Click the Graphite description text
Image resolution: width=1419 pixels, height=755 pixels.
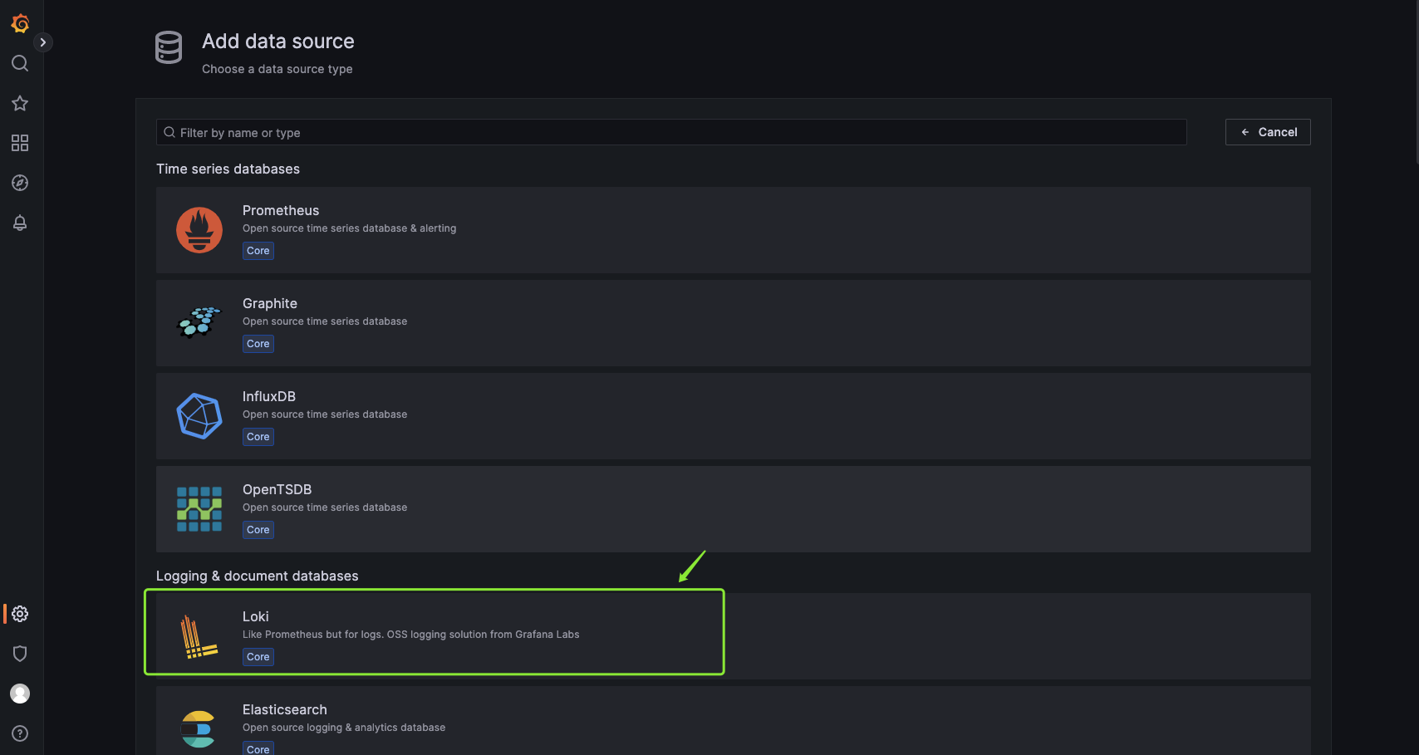(325, 321)
